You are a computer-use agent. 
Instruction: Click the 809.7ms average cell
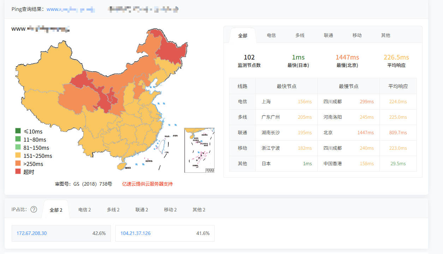click(398, 132)
